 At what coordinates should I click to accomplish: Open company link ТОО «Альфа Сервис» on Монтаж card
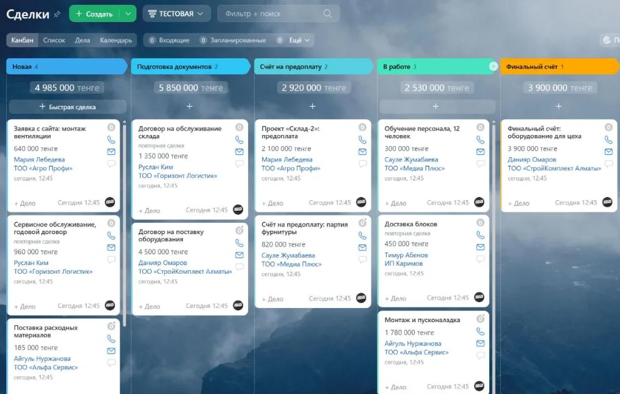[x=416, y=352]
